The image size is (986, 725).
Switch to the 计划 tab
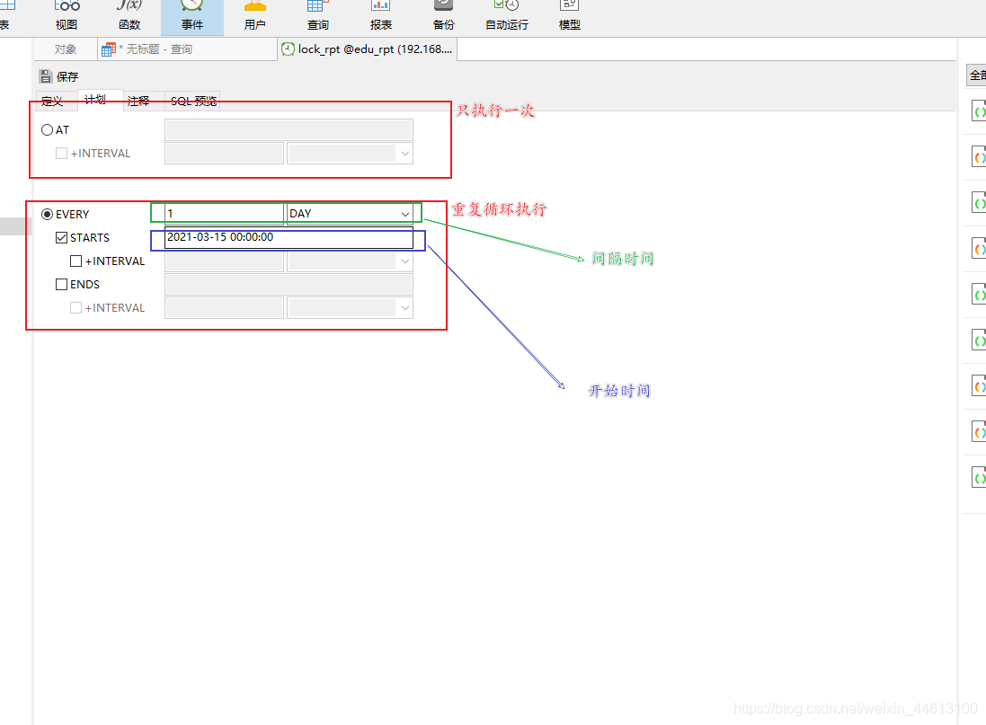(95, 100)
